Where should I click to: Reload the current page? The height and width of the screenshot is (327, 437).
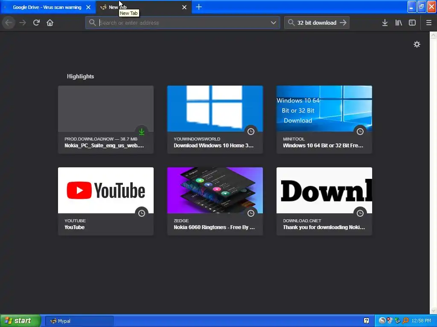point(36,23)
